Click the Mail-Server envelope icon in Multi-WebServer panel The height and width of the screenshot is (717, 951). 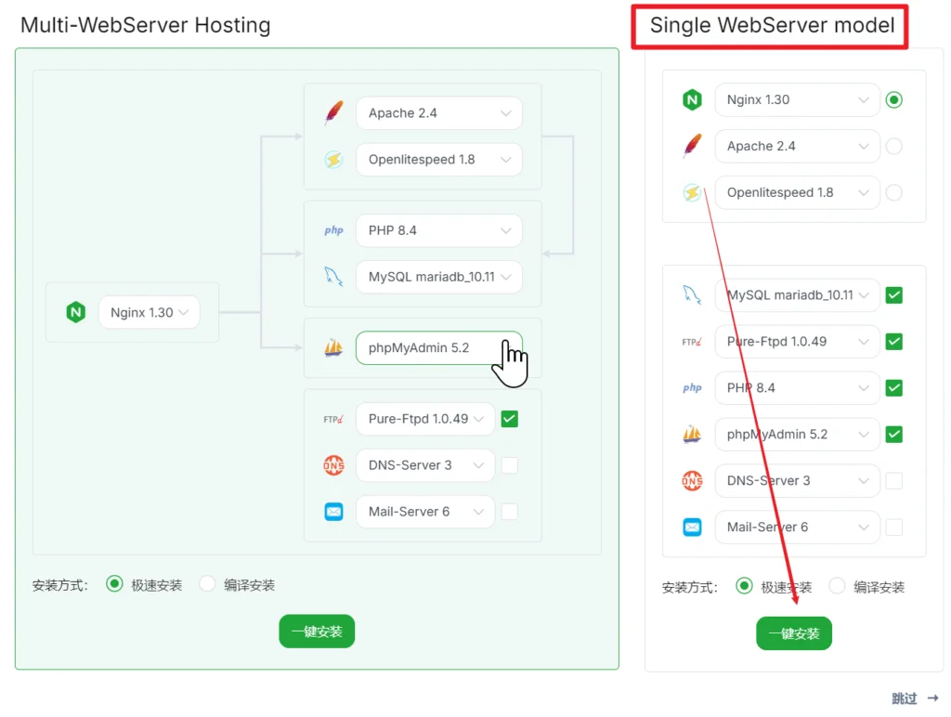pos(333,512)
